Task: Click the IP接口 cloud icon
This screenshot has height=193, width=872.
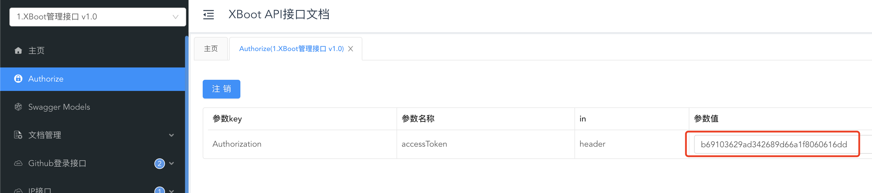Action: click(x=18, y=191)
